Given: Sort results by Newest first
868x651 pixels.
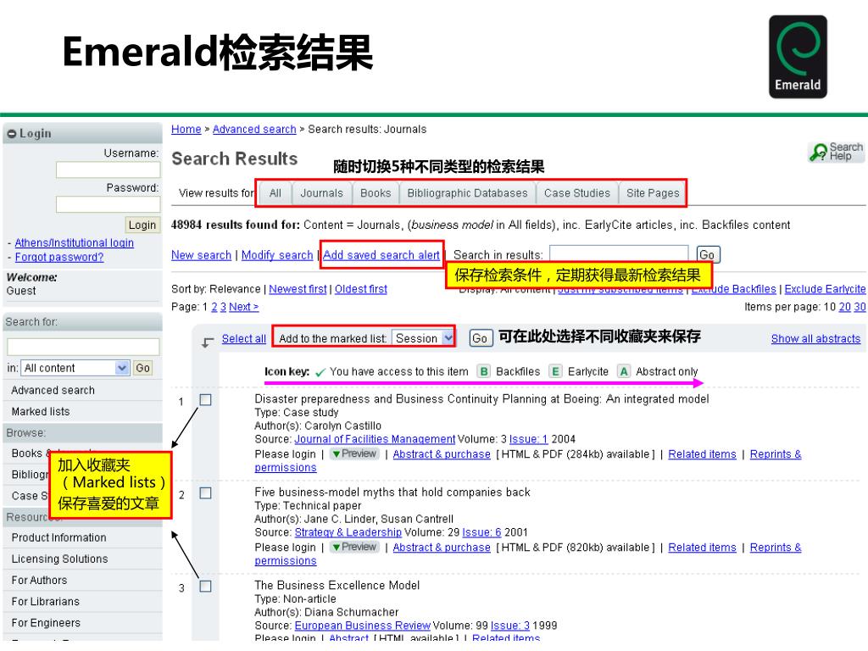Looking at the screenshot, I should click(298, 289).
